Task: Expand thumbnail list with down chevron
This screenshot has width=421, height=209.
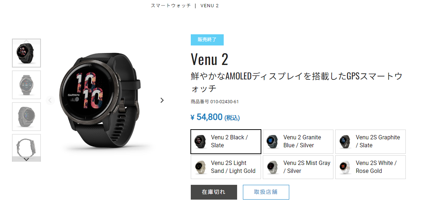Action: click(26, 159)
